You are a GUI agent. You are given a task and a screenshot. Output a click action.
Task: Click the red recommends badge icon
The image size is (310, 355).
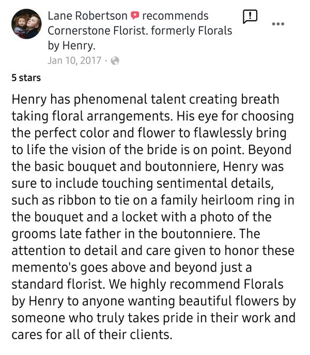pyautogui.click(x=135, y=16)
